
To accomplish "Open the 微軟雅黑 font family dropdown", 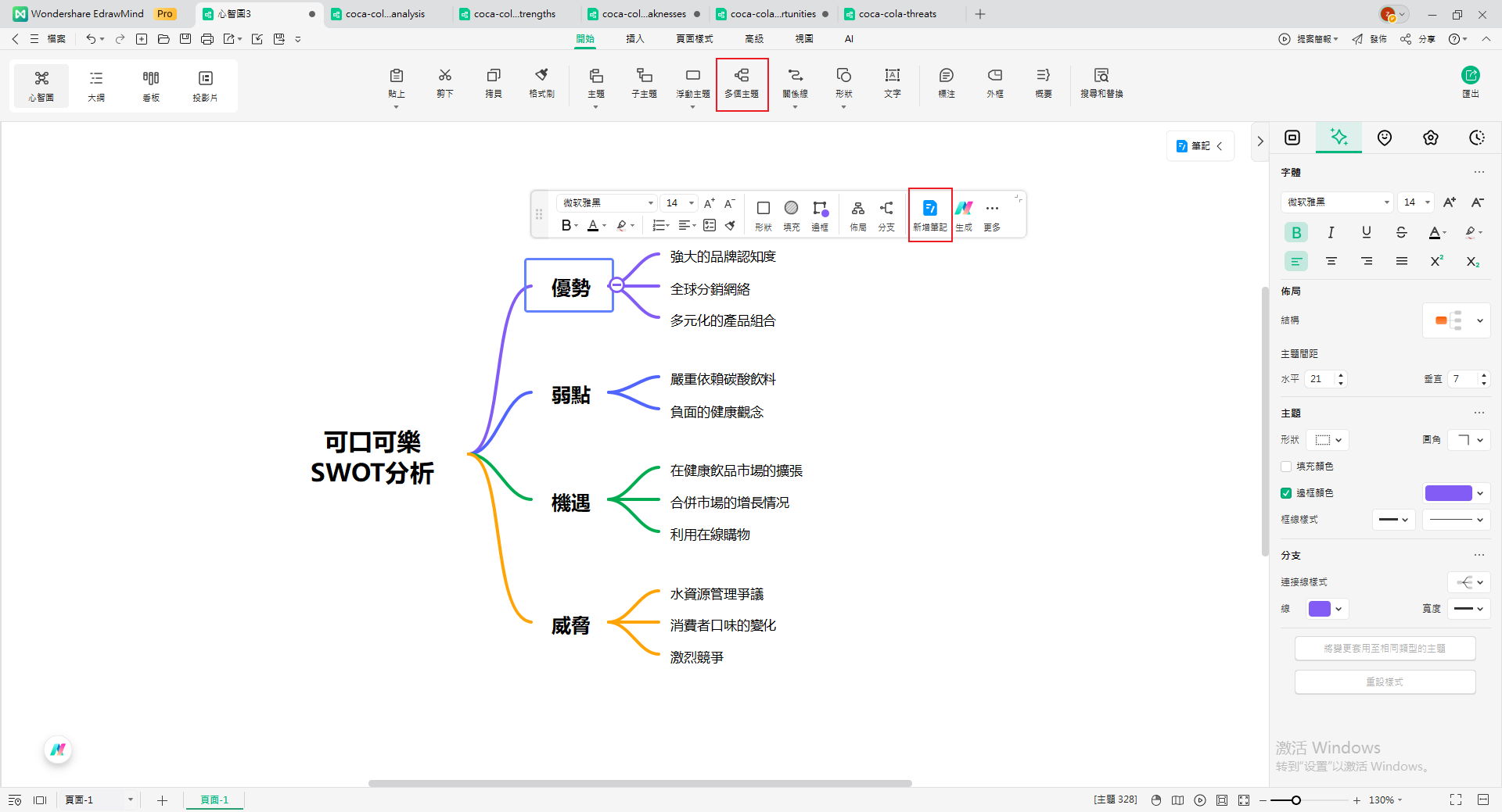I will (x=1336, y=202).
